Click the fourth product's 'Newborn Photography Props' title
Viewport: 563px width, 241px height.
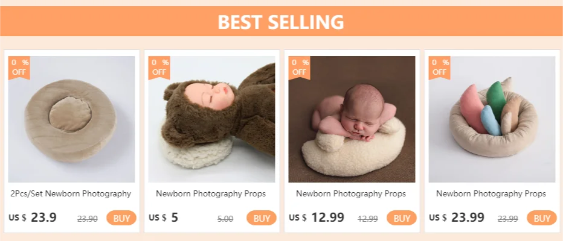click(x=491, y=193)
